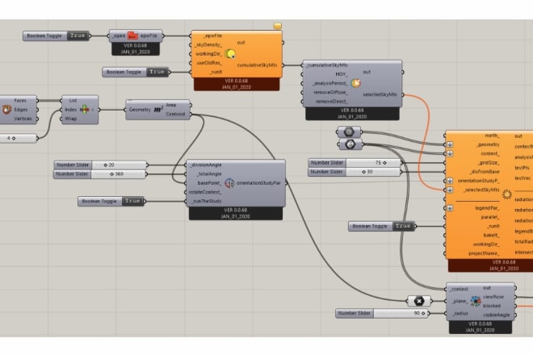Click the _radius input on the viewRose component

(x=461, y=313)
